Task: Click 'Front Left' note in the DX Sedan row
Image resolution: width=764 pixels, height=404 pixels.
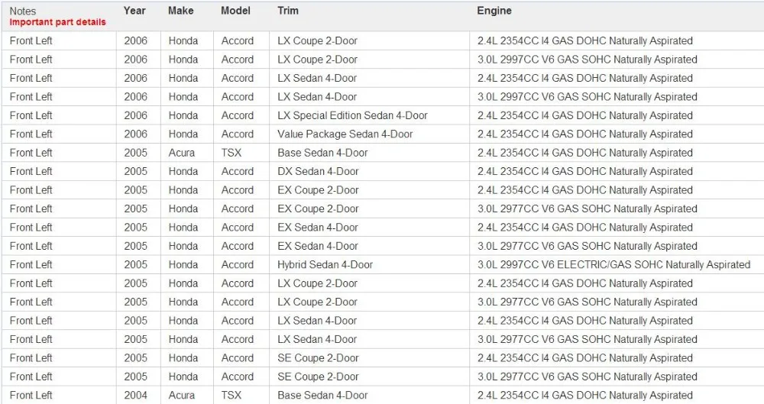Action: pos(31,172)
